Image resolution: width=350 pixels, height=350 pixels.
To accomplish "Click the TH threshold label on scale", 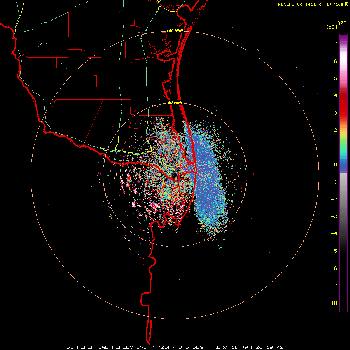I will [x=334, y=303].
